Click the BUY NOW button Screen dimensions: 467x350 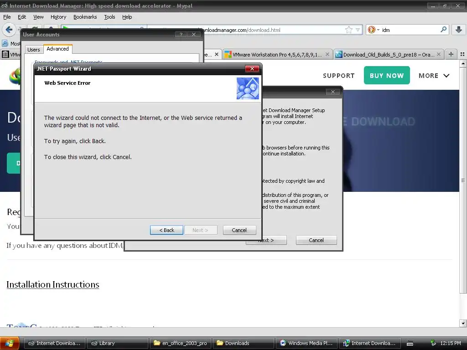point(387,75)
